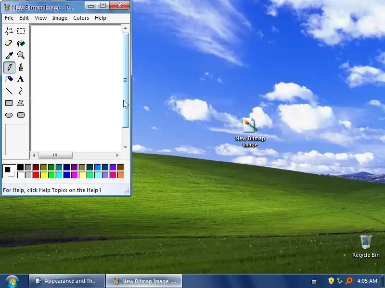Select the rectangular Select tool
Viewport: 385px width, 288px height.
pos(21,31)
